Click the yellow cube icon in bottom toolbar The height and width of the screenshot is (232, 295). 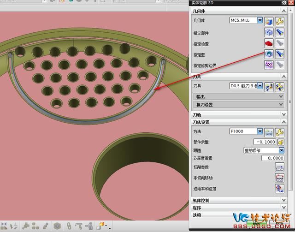pyautogui.click(x=100, y=226)
